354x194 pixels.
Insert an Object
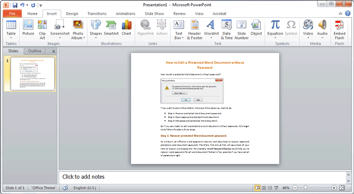click(x=256, y=27)
